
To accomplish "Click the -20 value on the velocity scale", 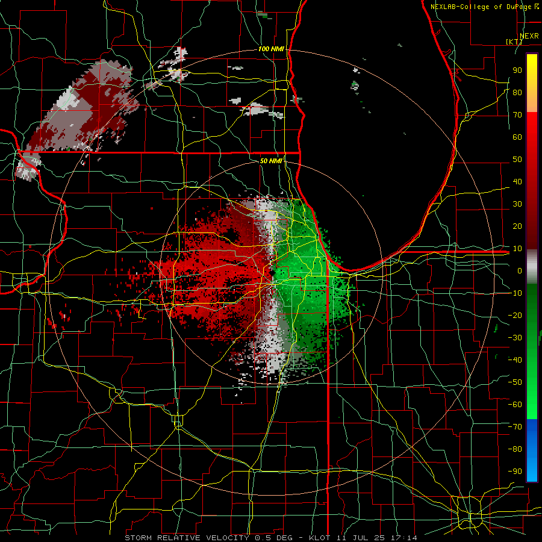I will (515, 316).
